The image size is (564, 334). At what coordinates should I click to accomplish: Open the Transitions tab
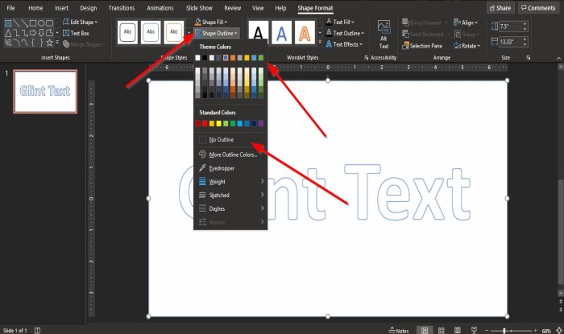[122, 8]
